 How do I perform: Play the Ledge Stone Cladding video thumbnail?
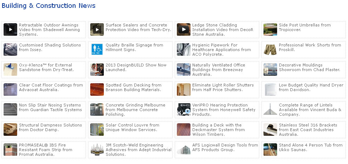(x=184, y=29)
